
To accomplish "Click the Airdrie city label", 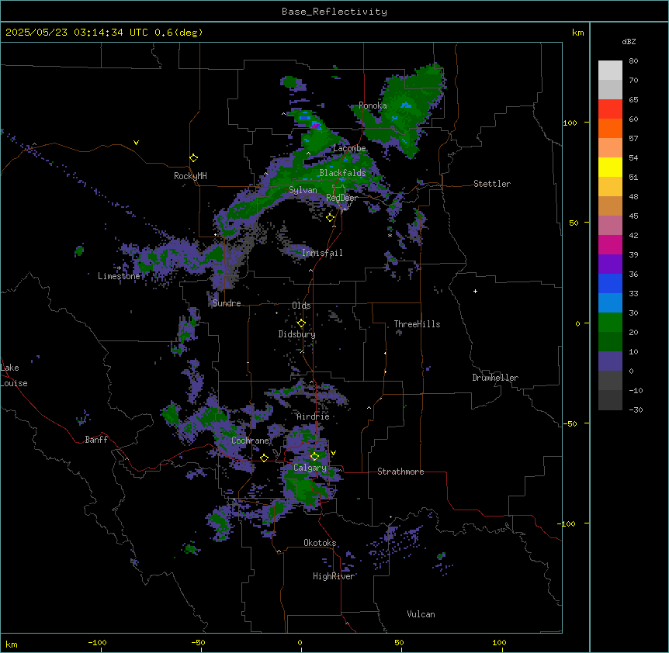I will [313, 416].
